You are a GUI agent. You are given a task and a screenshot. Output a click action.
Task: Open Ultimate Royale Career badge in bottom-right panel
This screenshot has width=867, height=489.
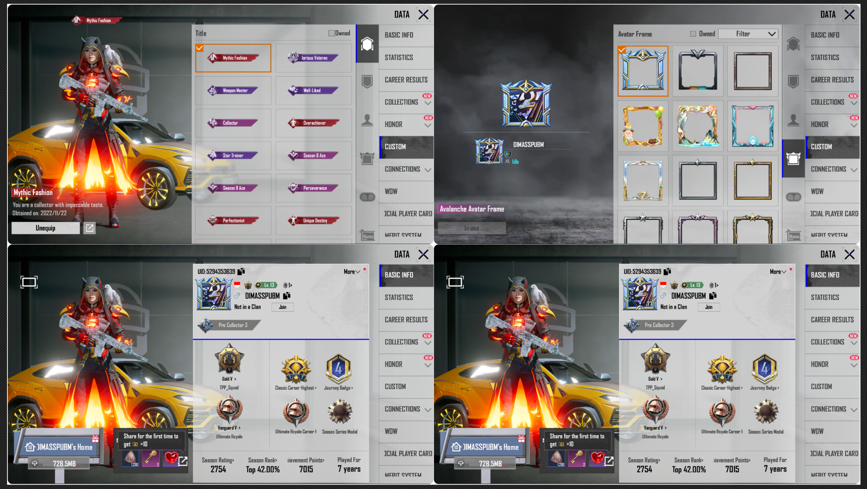click(x=722, y=412)
